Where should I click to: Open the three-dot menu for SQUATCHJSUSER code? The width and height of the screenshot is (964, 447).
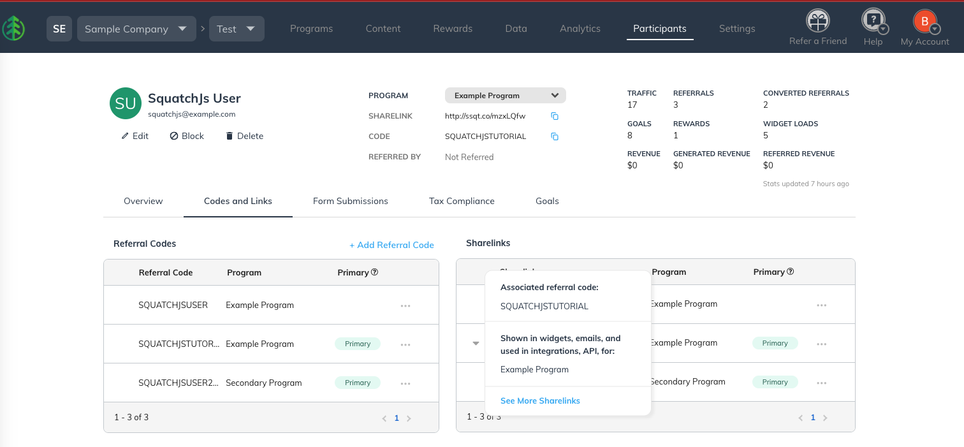[x=405, y=305]
